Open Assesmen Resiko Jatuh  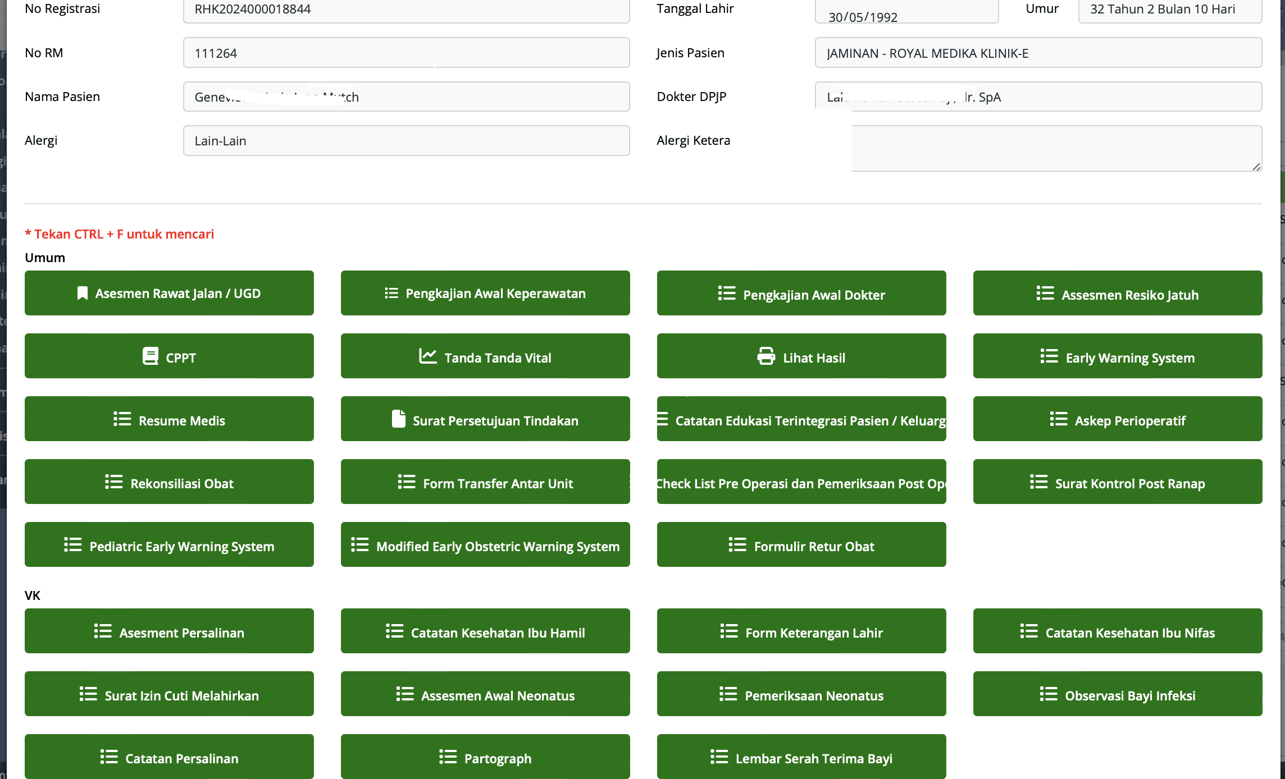point(1118,294)
